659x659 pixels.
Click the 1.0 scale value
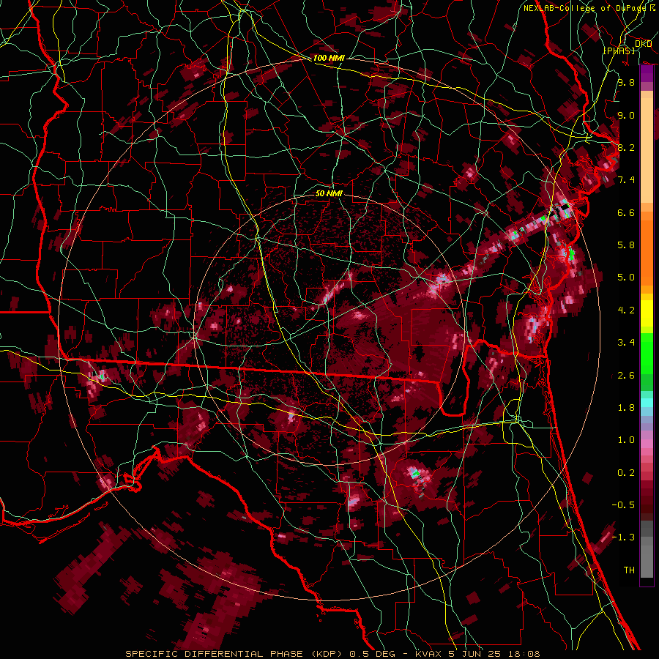click(x=626, y=440)
